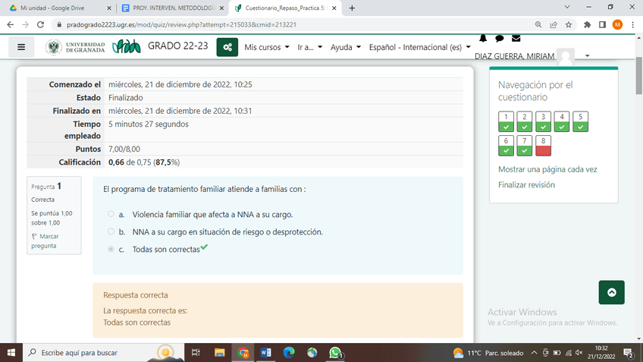643x362 pixels.
Task: Click the share page icon
Action: tap(554, 24)
